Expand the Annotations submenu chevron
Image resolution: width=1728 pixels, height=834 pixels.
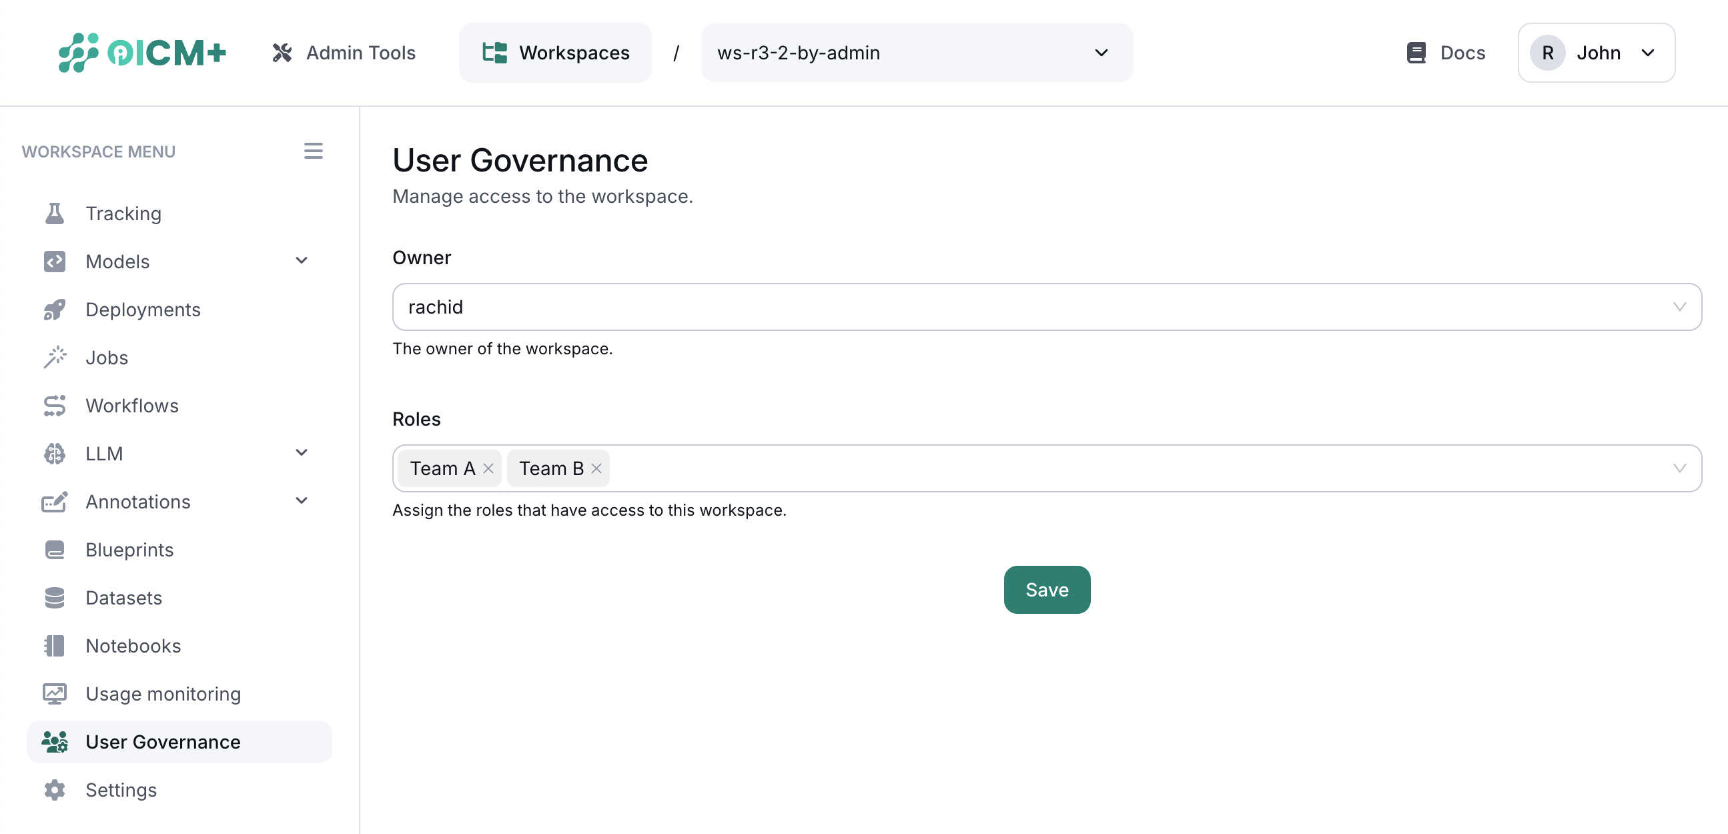click(x=302, y=501)
